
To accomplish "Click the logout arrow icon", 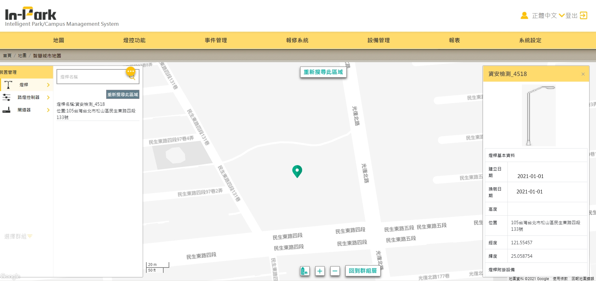I will 583,15.
